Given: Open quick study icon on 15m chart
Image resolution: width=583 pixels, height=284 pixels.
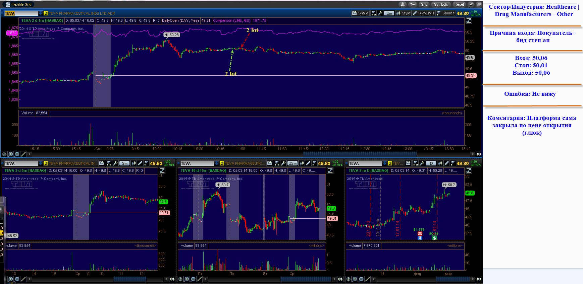Looking at the screenshot, I should [277, 163].
